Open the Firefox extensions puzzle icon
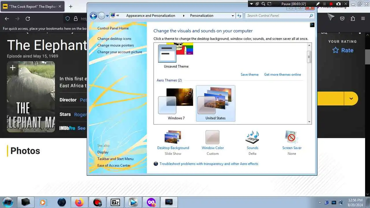The width and height of the screenshot is (370, 208). pyautogui.click(x=353, y=18)
